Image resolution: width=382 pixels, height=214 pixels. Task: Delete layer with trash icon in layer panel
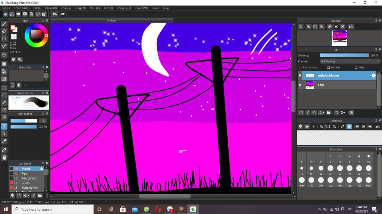351,113
